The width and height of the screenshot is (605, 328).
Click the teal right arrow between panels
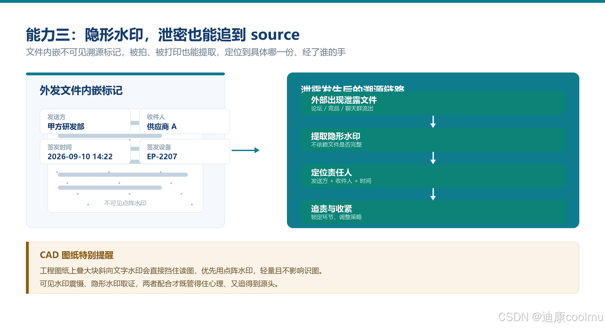point(245,150)
